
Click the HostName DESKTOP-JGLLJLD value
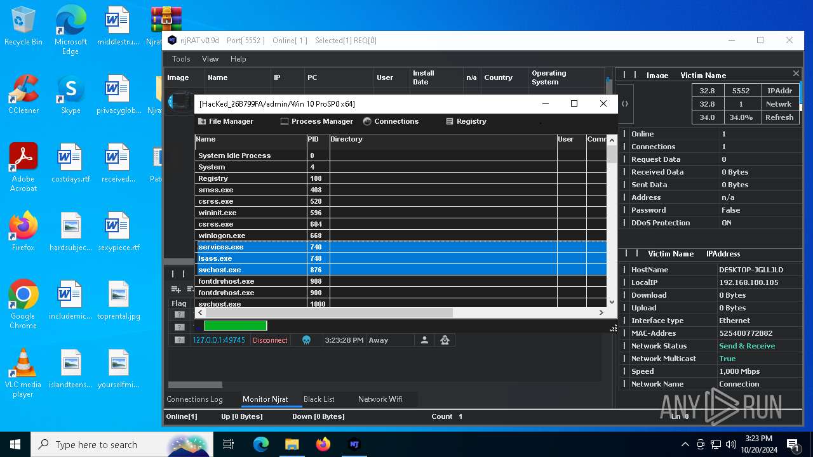coord(751,270)
